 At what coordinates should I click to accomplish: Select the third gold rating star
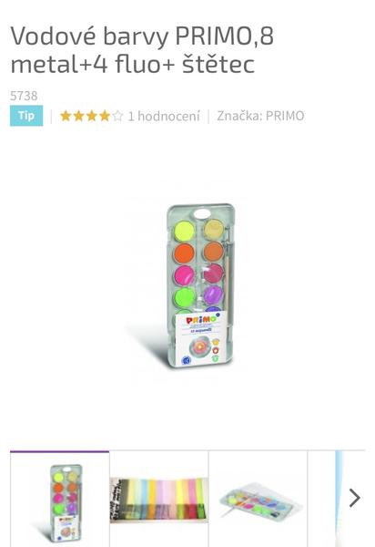pos(92,116)
